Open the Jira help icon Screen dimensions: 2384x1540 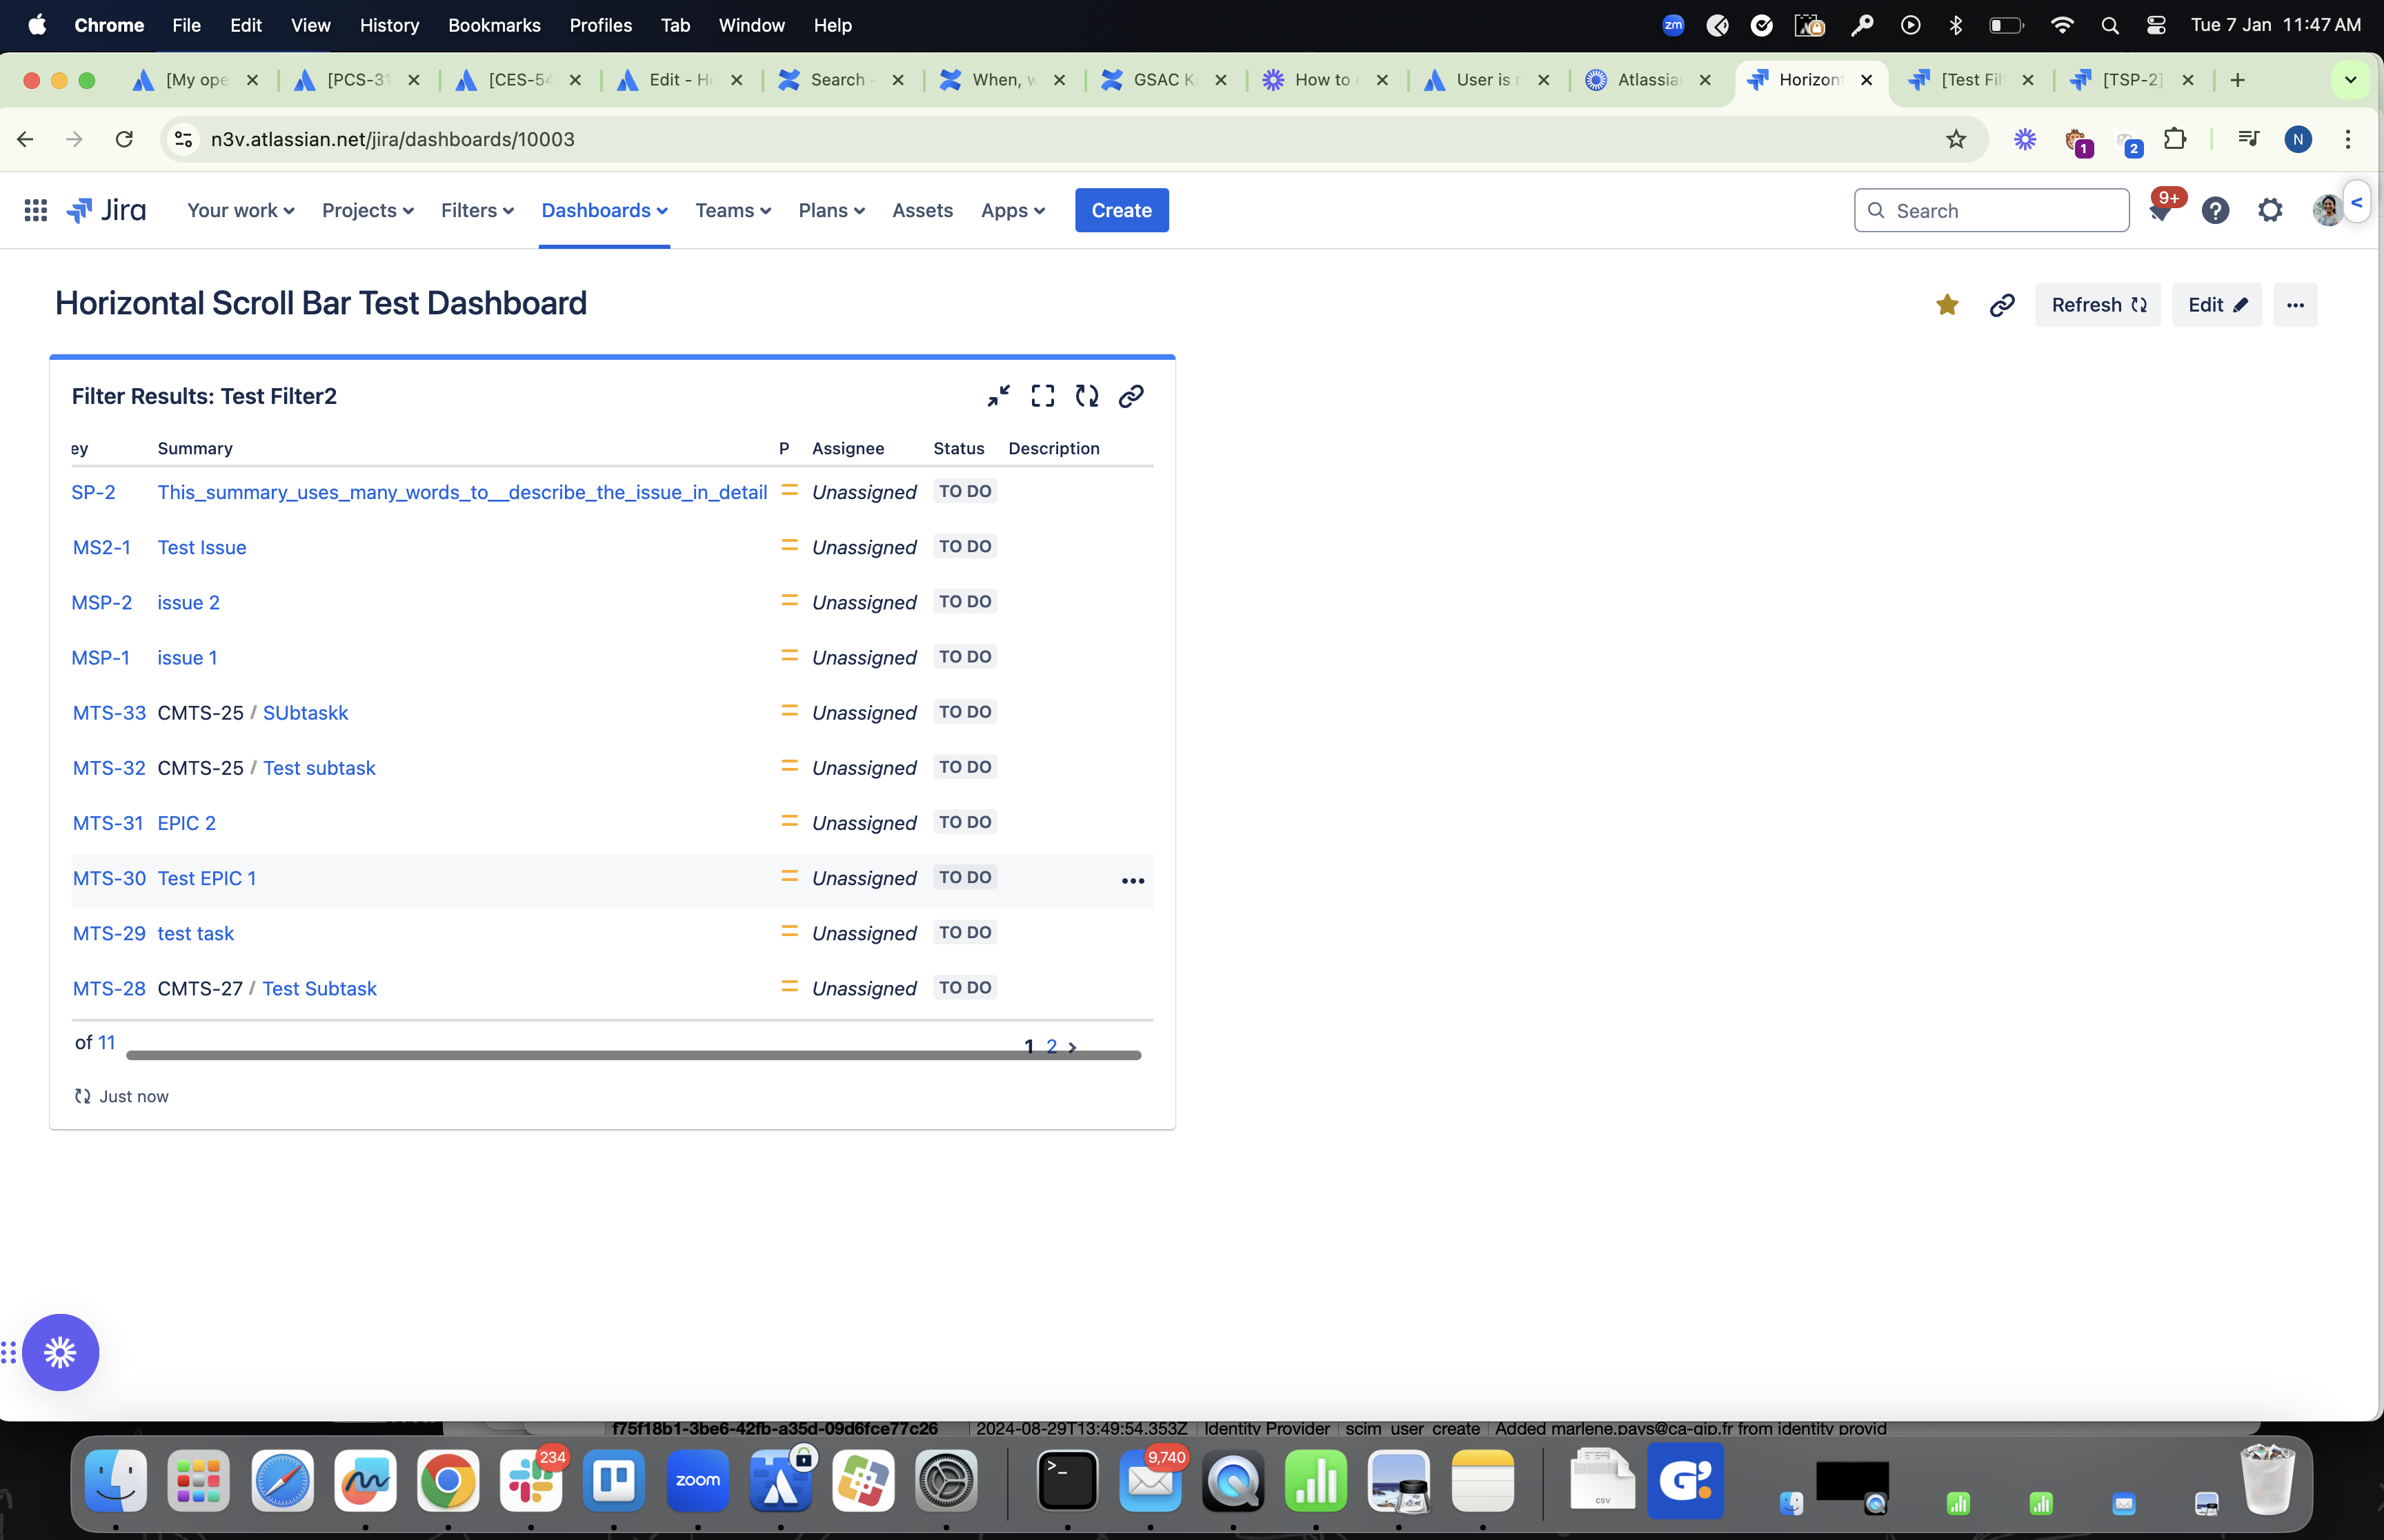[2215, 211]
